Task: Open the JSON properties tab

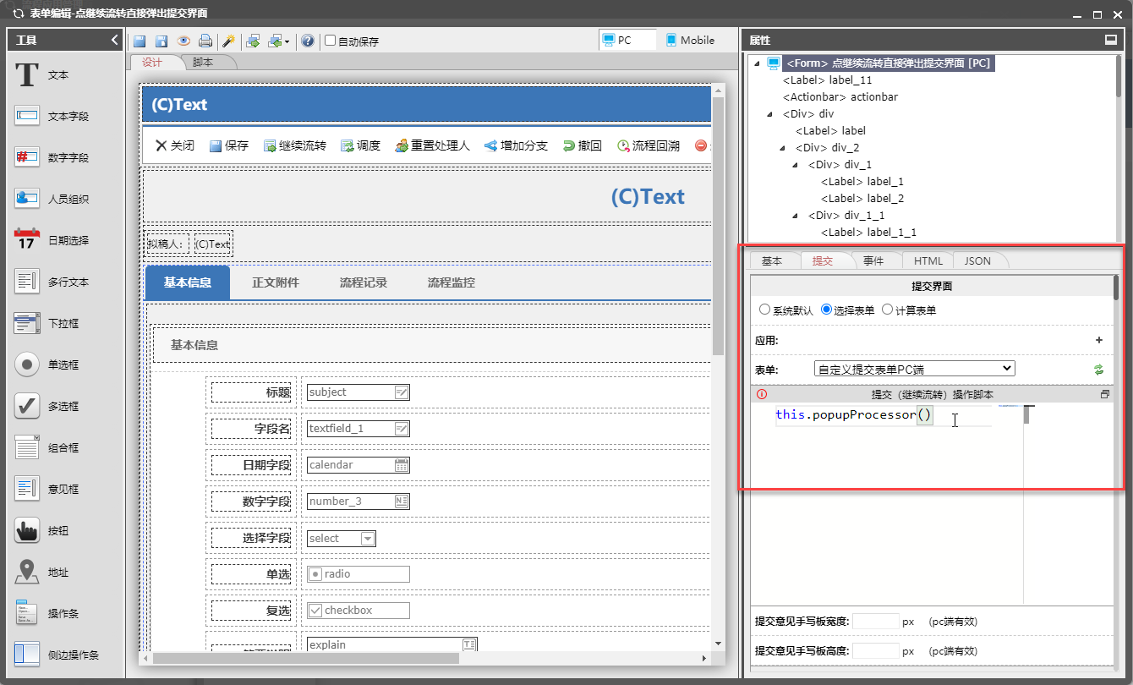Action: pos(977,260)
